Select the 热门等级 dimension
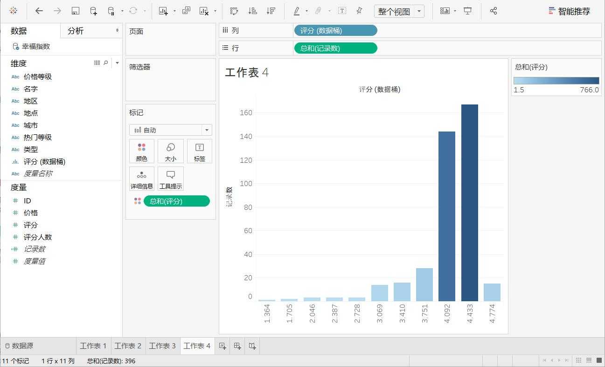This screenshot has width=605, height=367. [x=38, y=137]
